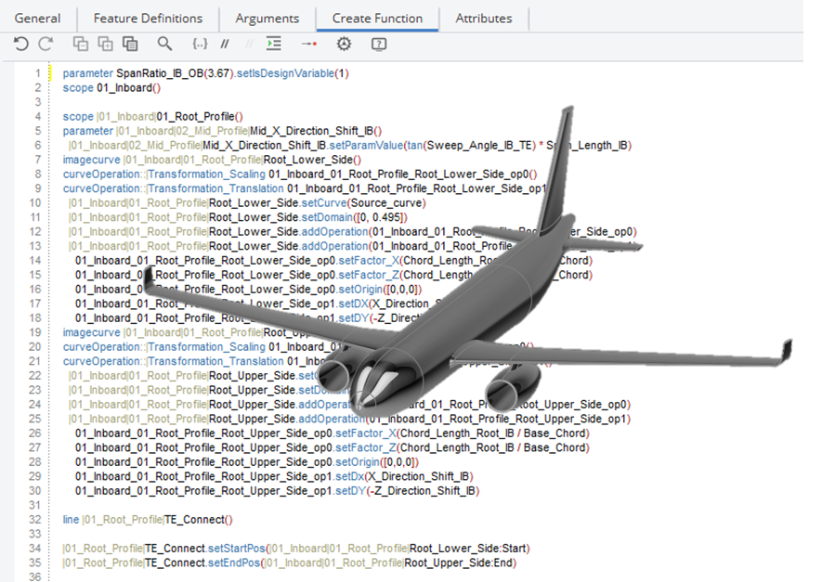Click the undo arrow icon
Viewport: 822px width, 582px height.
(x=21, y=44)
